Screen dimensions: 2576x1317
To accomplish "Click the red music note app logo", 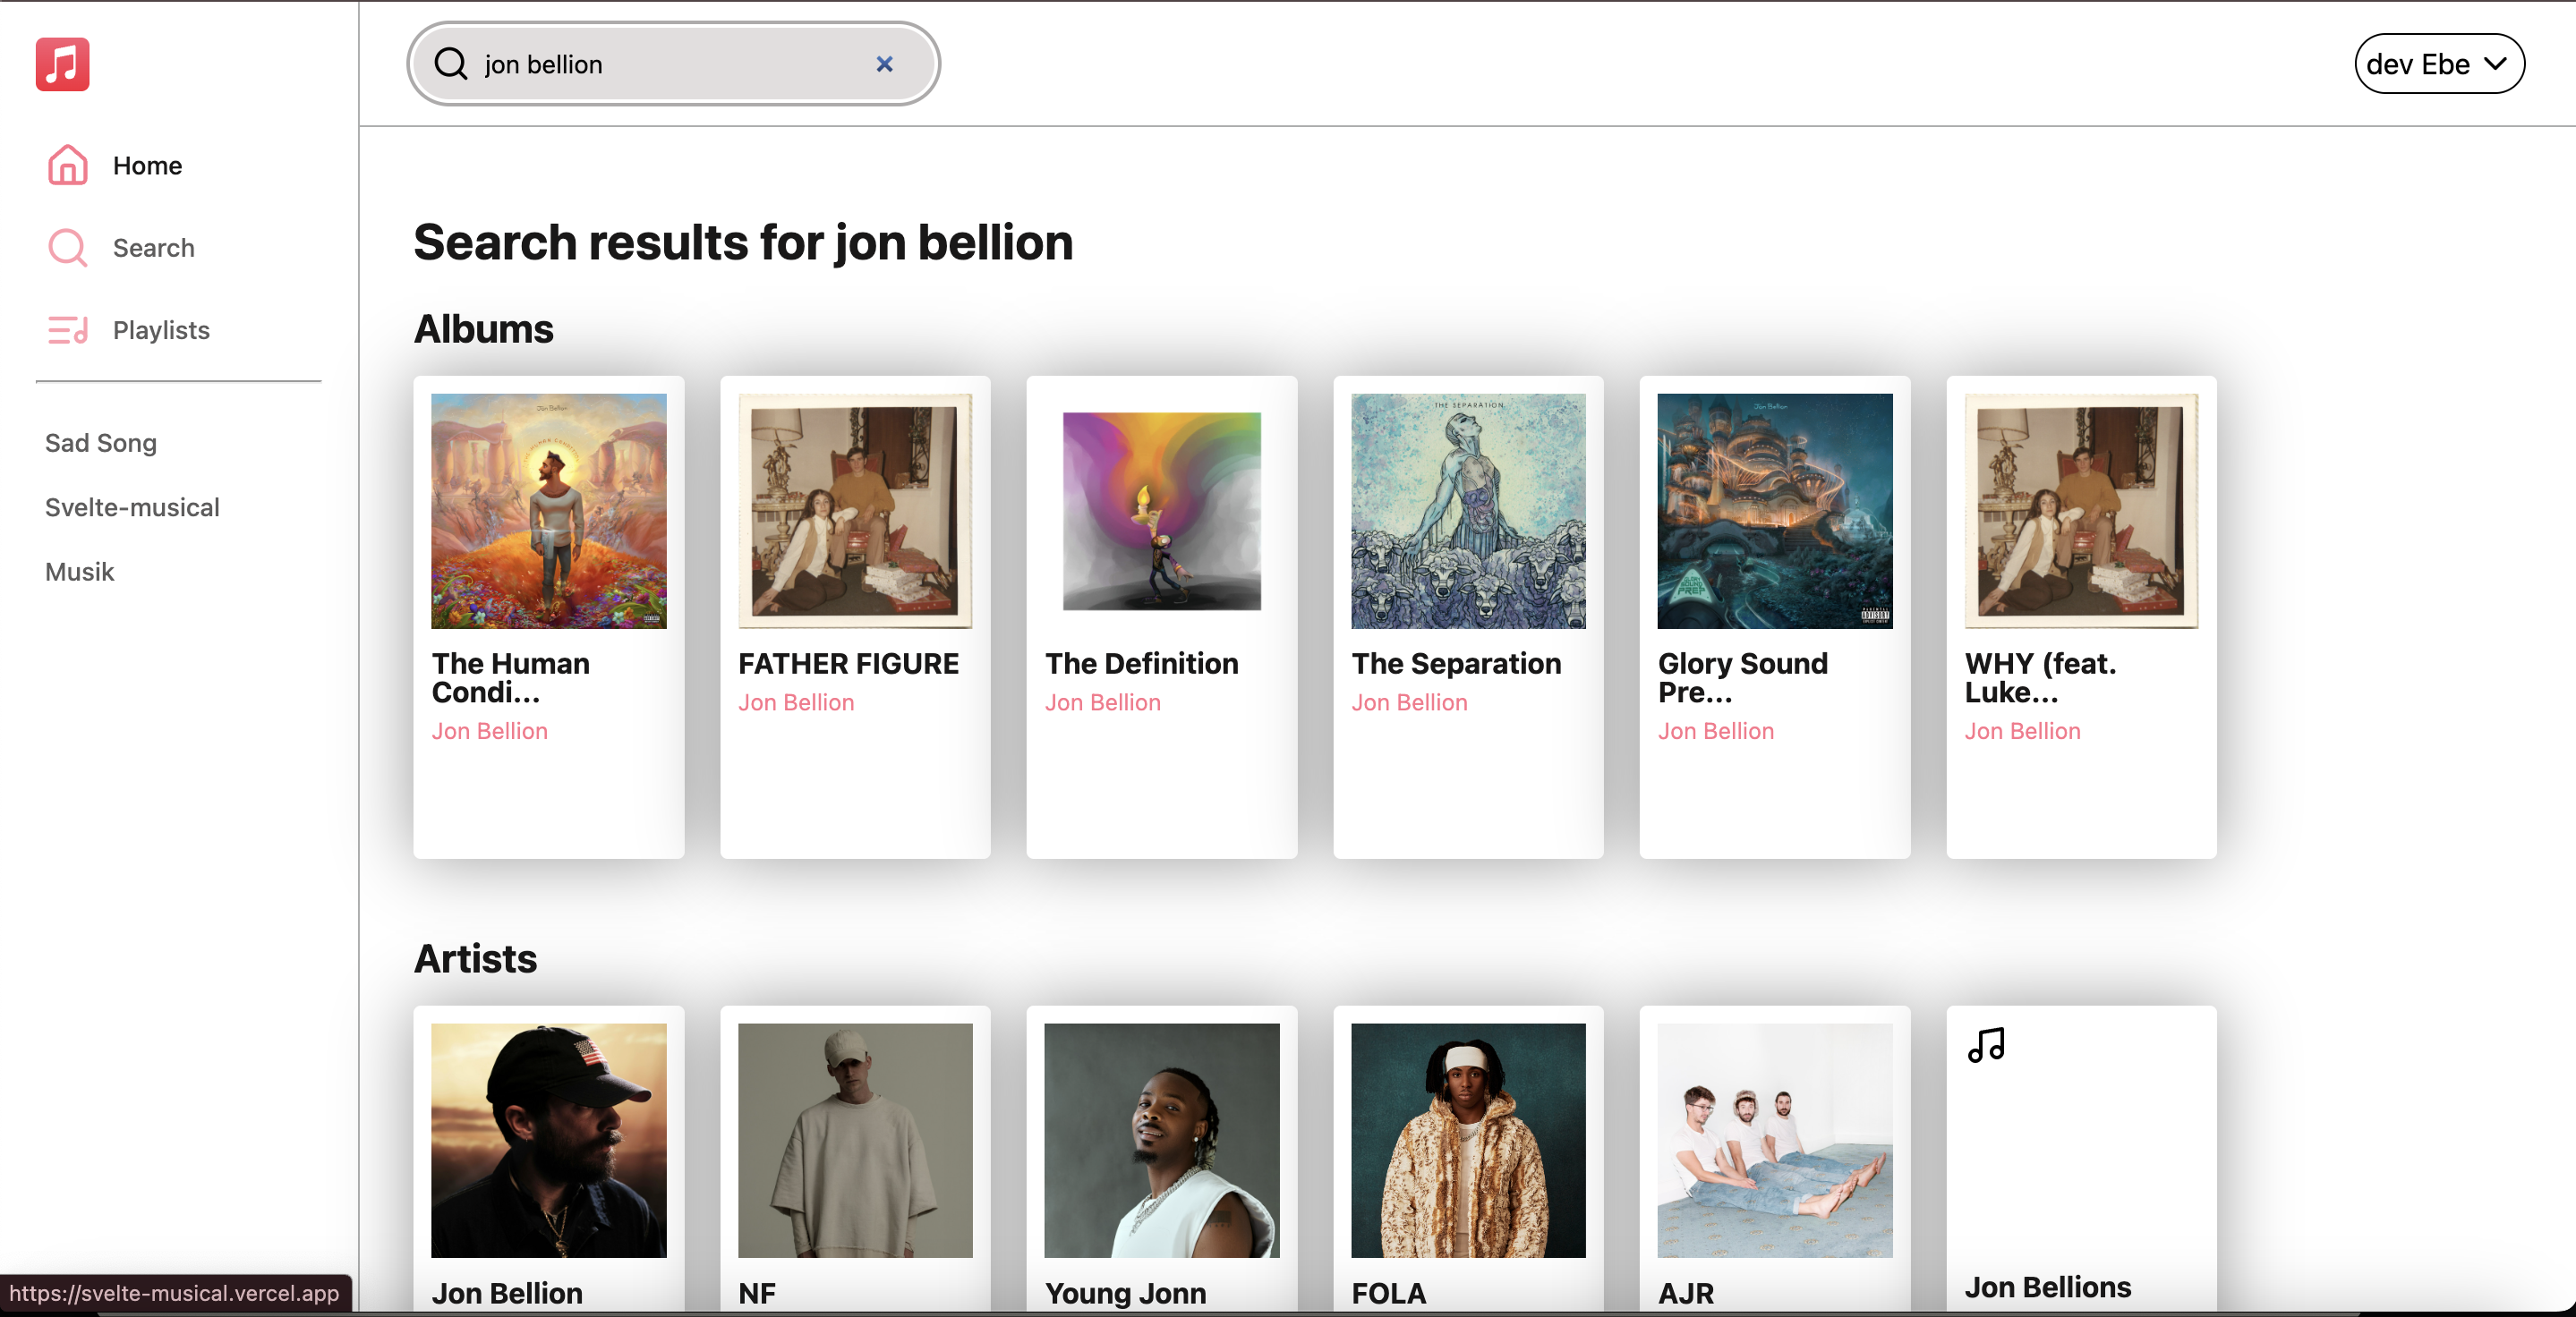I will [62, 64].
